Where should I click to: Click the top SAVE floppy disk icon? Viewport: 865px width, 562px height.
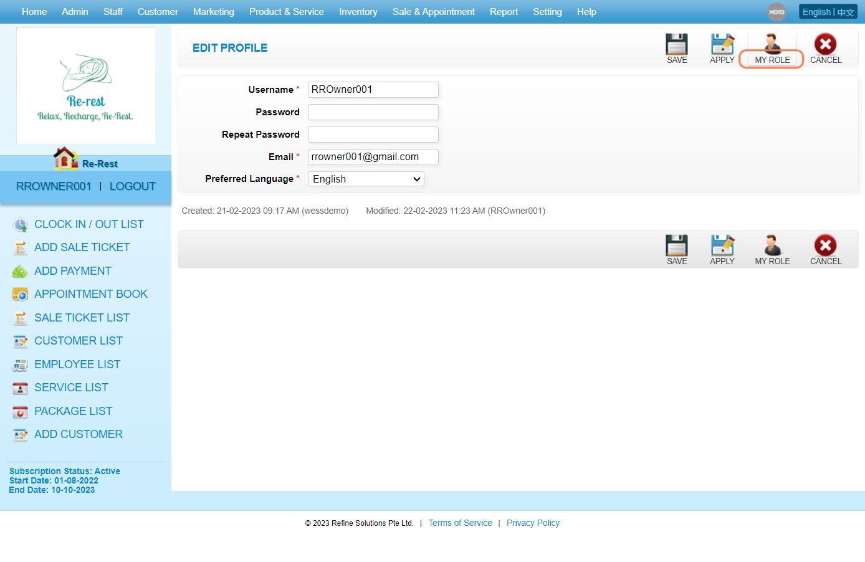tap(677, 44)
